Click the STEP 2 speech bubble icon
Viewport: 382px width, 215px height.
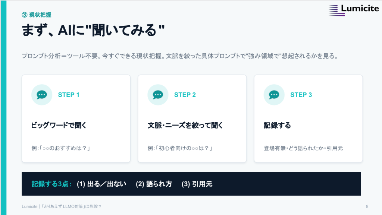coord(158,95)
